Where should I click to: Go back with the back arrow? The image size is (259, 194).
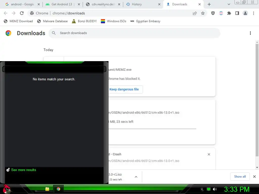pos(6,13)
